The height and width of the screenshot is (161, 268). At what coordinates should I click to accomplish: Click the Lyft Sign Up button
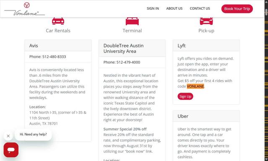click(185, 96)
